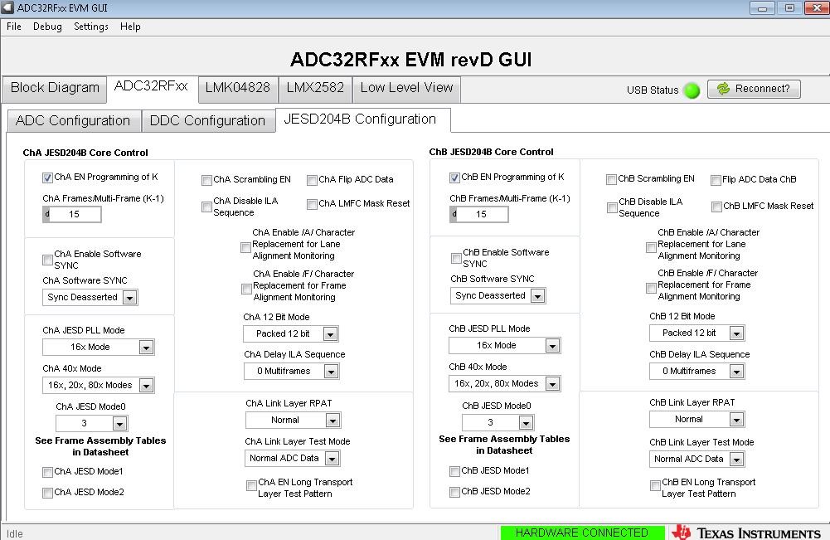Click the HARDWARE CONNECTED status indicator
This screenshot has height=540, width=830.
click(x=582, y=533)
